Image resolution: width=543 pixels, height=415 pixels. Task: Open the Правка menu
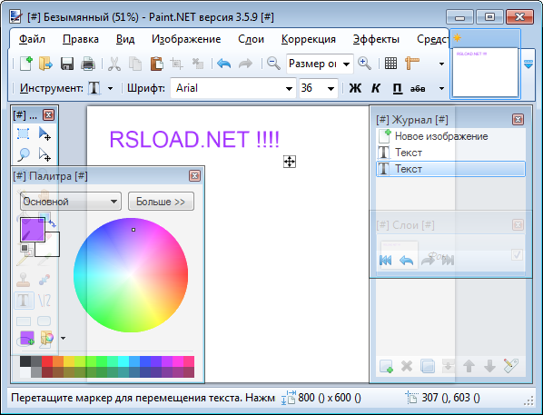[80, 39]
